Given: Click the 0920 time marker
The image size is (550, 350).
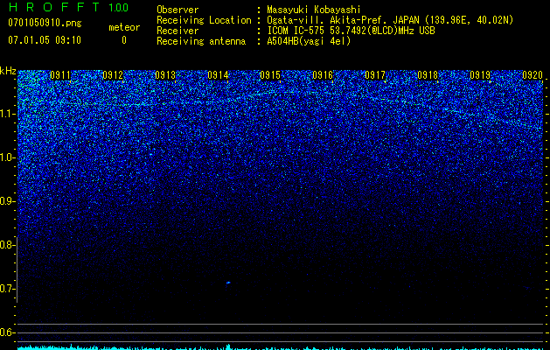Looking at the screenshot, I should [533, 75].
